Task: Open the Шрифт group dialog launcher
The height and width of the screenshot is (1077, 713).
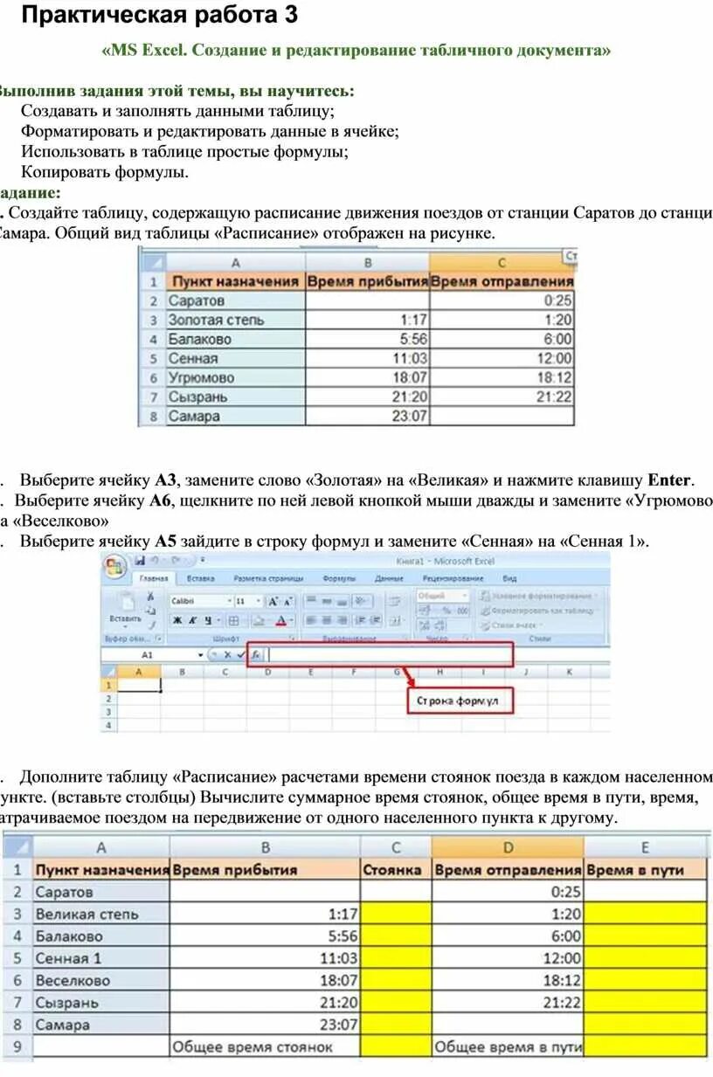Action: [x=291, y=638]
